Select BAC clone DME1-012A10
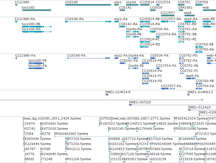 (202, 110)
